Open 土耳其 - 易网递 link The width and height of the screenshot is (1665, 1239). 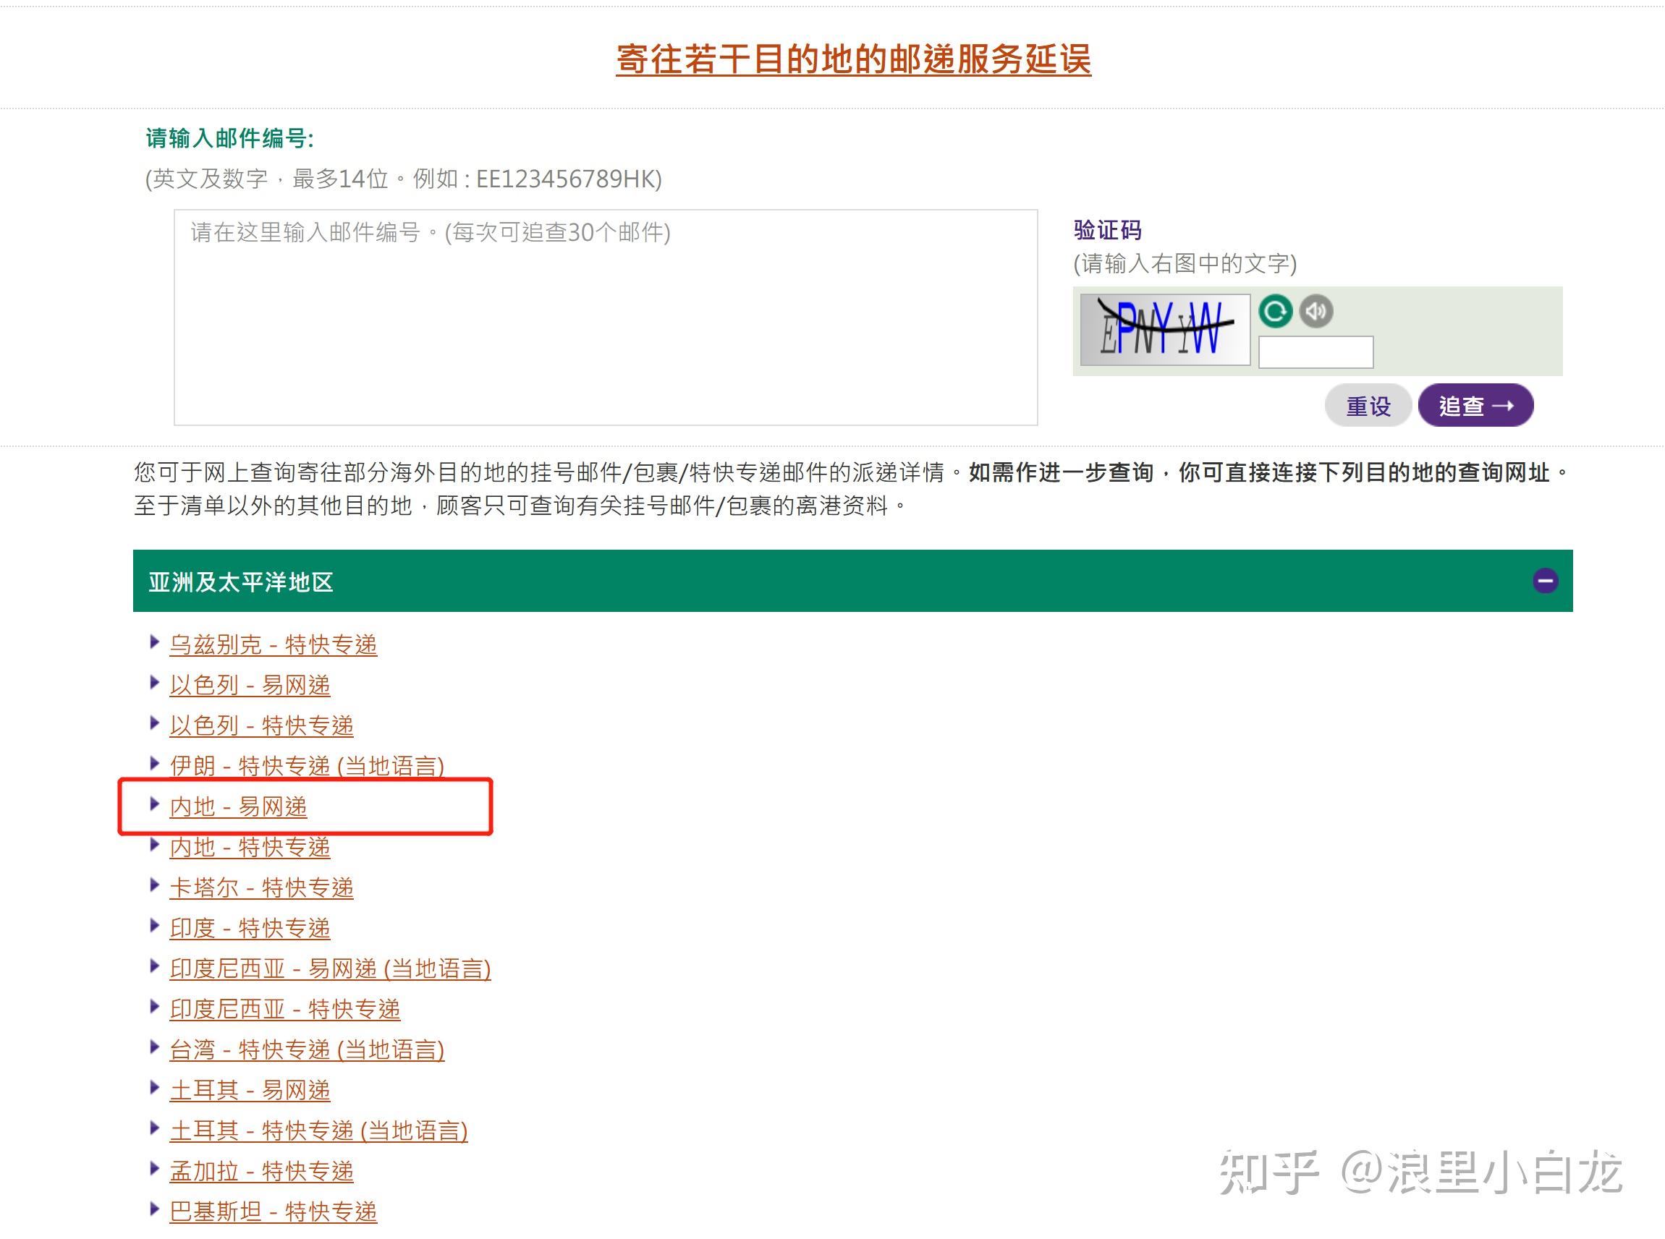tap(250, 1091)
